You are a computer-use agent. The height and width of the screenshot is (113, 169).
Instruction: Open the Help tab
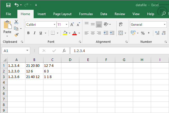pos(151,14)
